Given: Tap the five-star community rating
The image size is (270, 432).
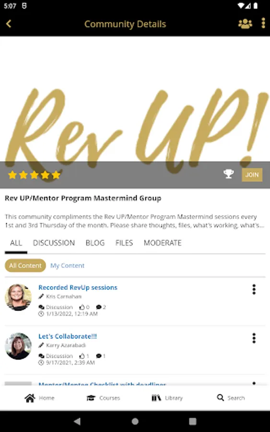Looking at the screenshot, I should [x=34, y=175].
